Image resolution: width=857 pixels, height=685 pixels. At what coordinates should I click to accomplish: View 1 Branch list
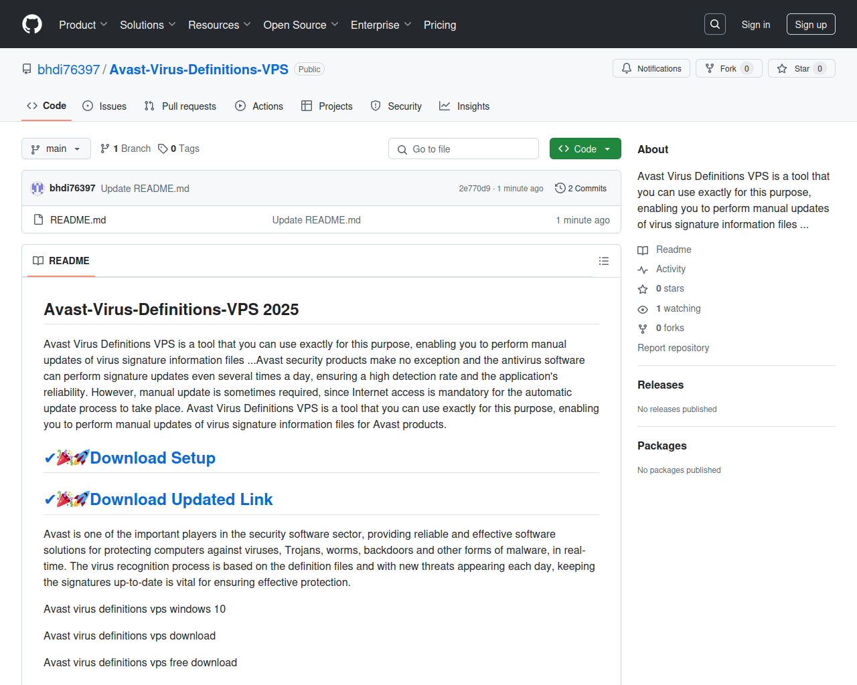pos(125,149)
